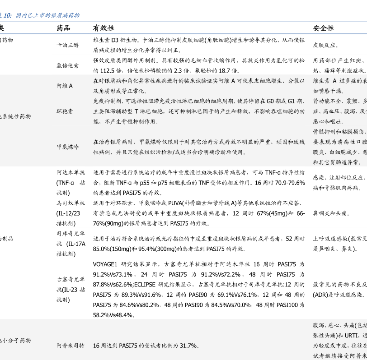Click the drug name "卡泊三醇"
This screenshot has width=367, height=360.
point(68,45)
